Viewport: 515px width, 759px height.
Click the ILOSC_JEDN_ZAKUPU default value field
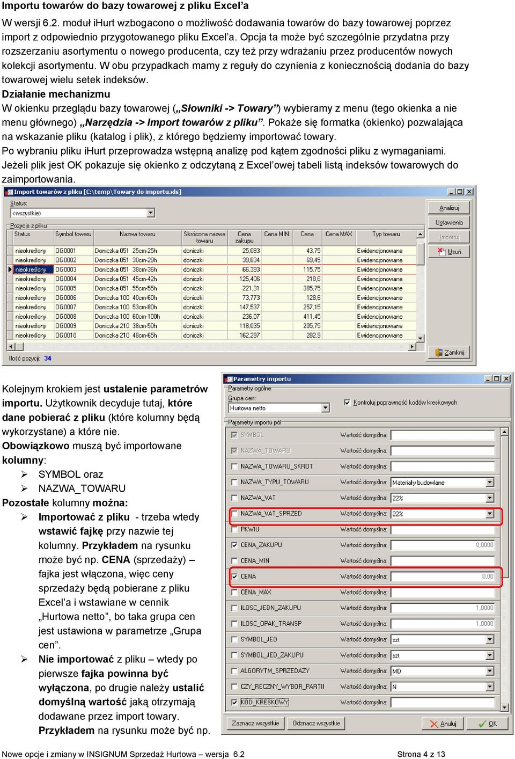point(443,608)
